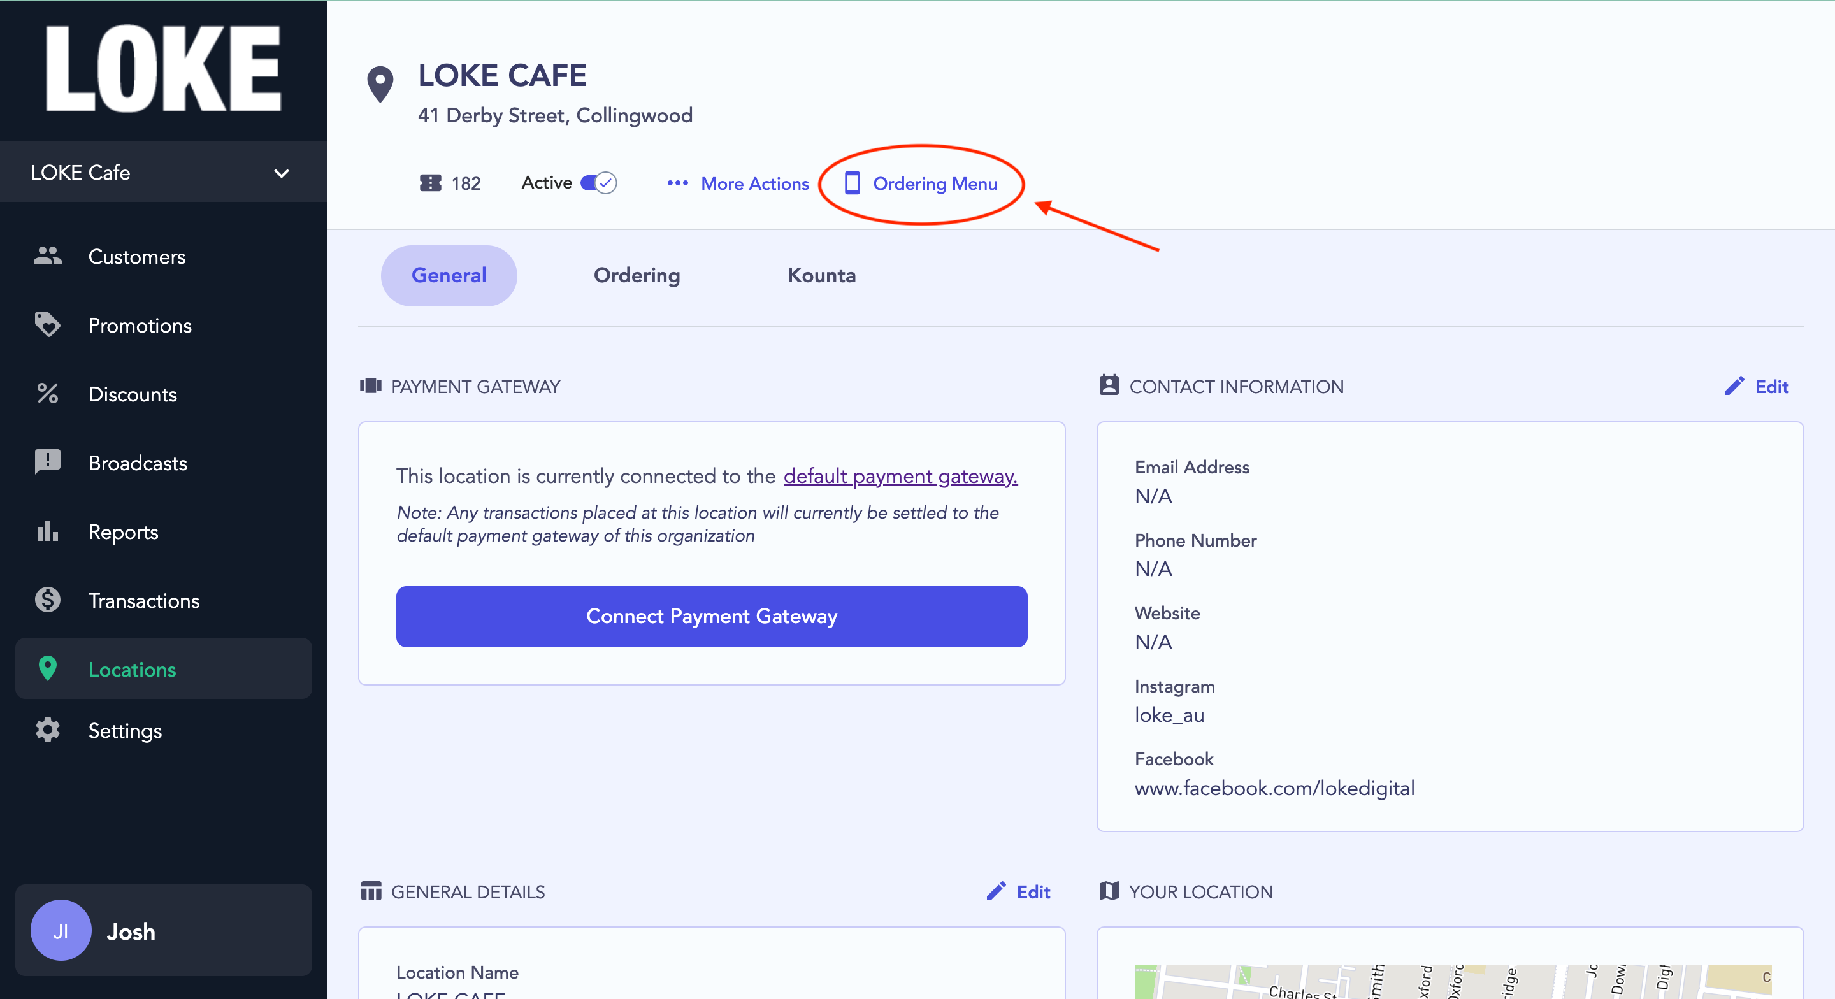Open the Josh user profile menu

(x=164, y=930)
